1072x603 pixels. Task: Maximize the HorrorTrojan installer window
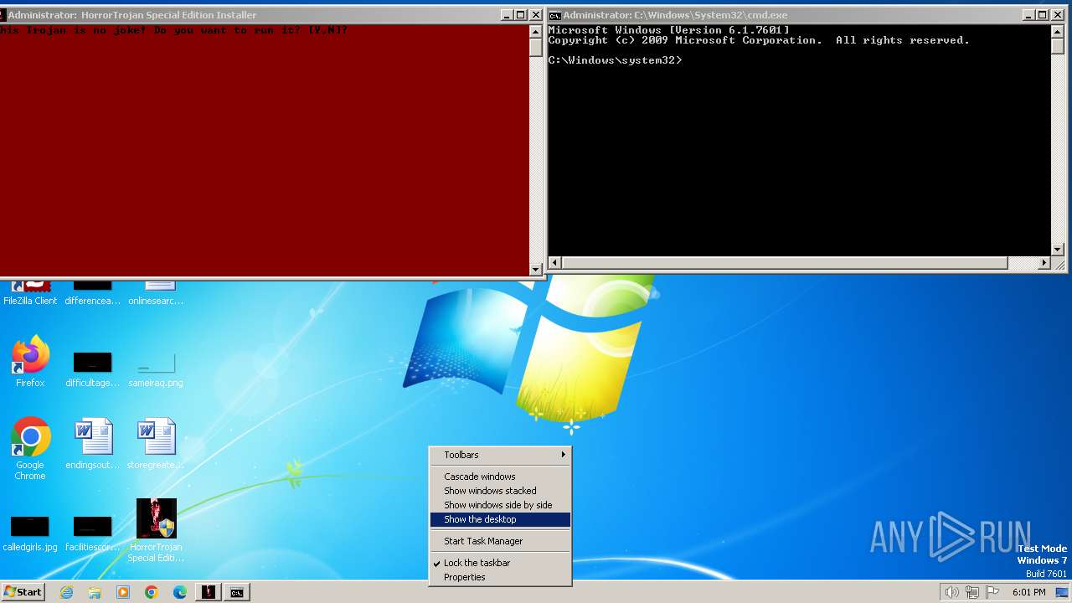(520, 15)
